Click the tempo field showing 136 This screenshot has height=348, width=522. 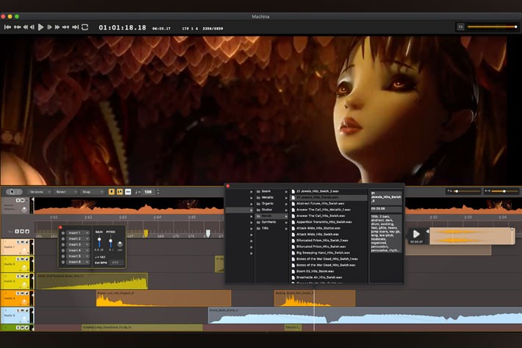point(148,192)
